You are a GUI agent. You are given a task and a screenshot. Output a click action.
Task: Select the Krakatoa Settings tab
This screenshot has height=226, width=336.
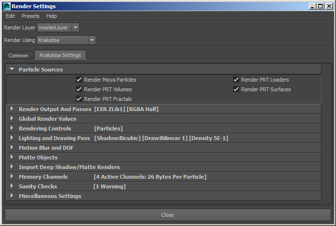pos(60,55)
